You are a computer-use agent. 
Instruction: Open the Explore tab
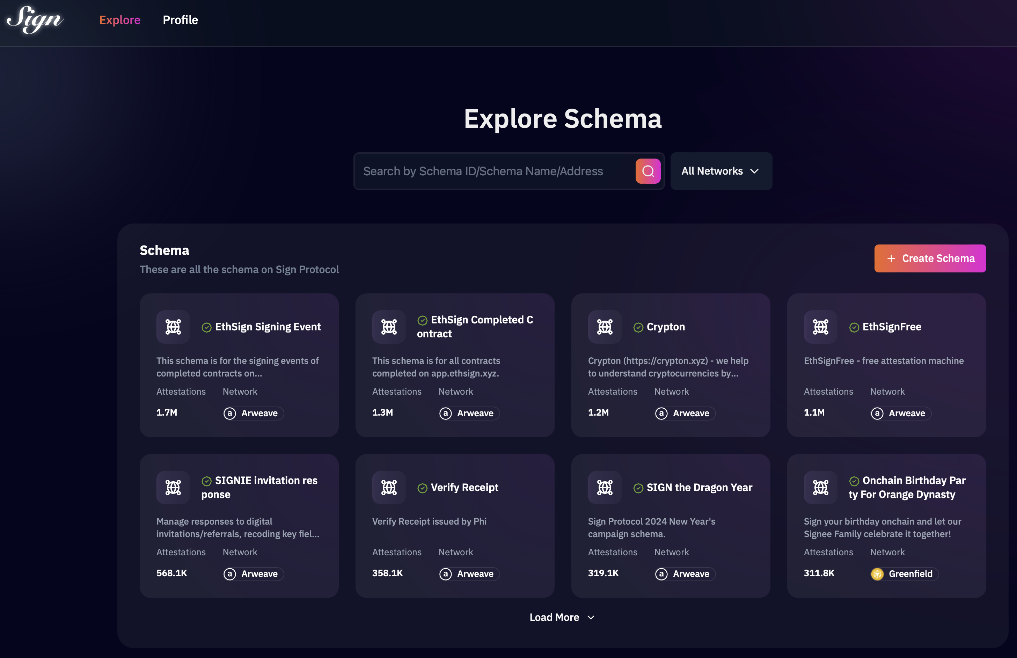[x=119, y=20]
